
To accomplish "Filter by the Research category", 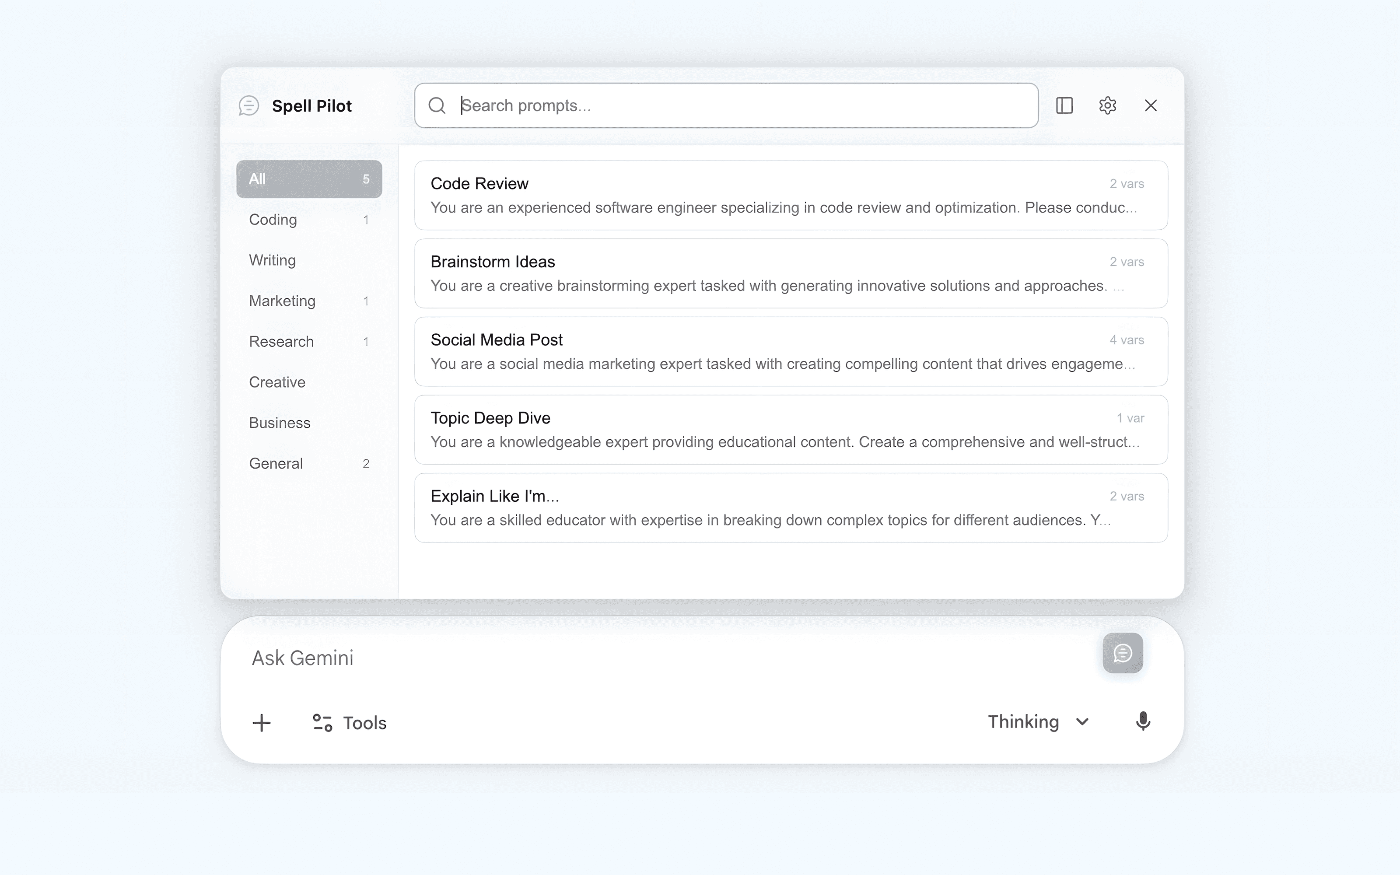I will coord(308,341).
